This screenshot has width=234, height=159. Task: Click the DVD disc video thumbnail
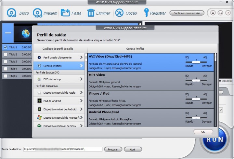[23, 33]
